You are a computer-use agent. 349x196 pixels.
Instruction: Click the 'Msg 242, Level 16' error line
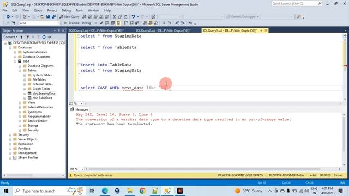(114, 115)
